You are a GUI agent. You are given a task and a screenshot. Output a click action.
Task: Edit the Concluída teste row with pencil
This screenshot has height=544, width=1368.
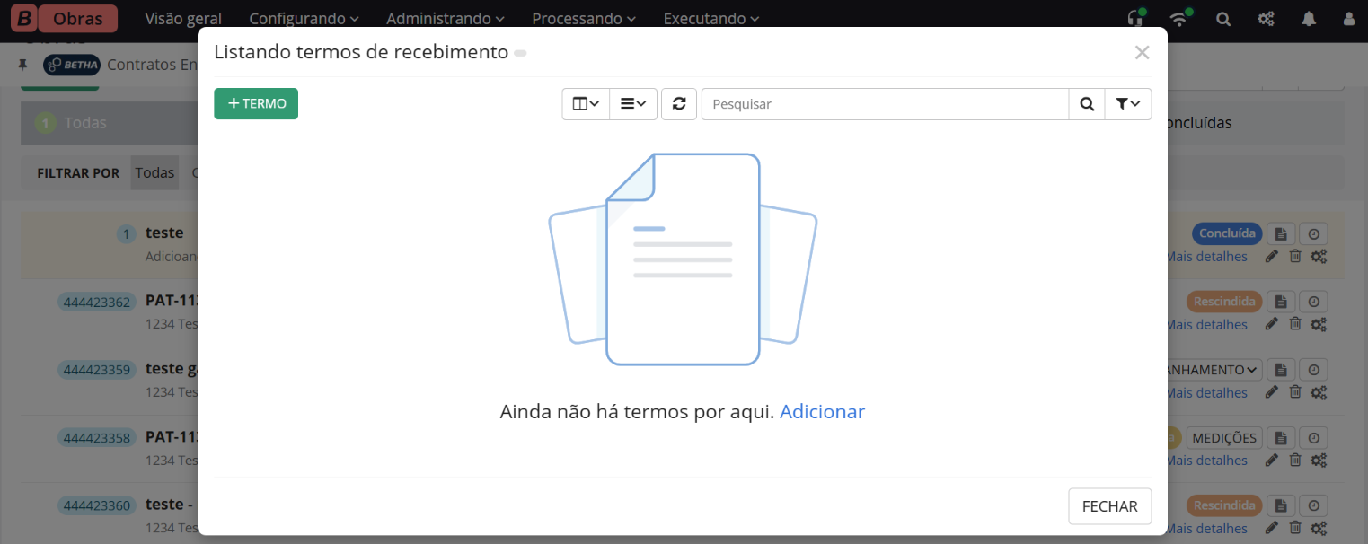click(1271, 257)
